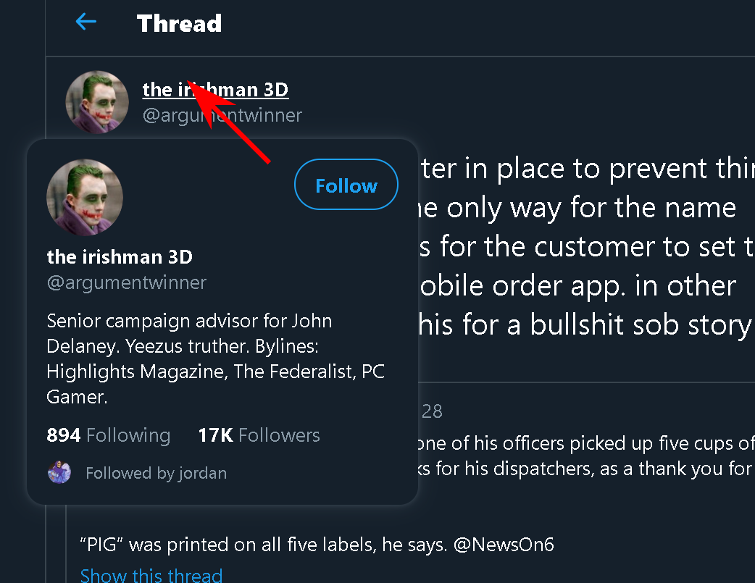This screenshot has height=583, width=755.
Task: Click "Show this thread" link
Action: (151, 576)
